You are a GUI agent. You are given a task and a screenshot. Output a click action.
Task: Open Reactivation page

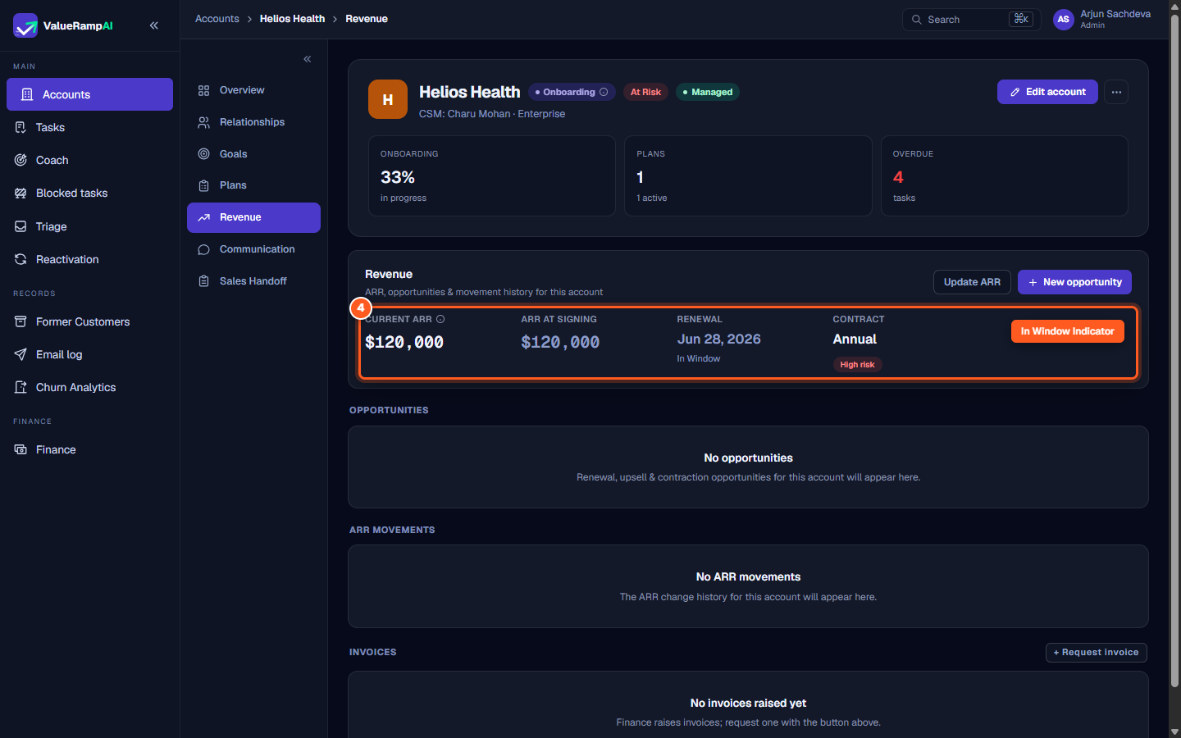[89, 259]
